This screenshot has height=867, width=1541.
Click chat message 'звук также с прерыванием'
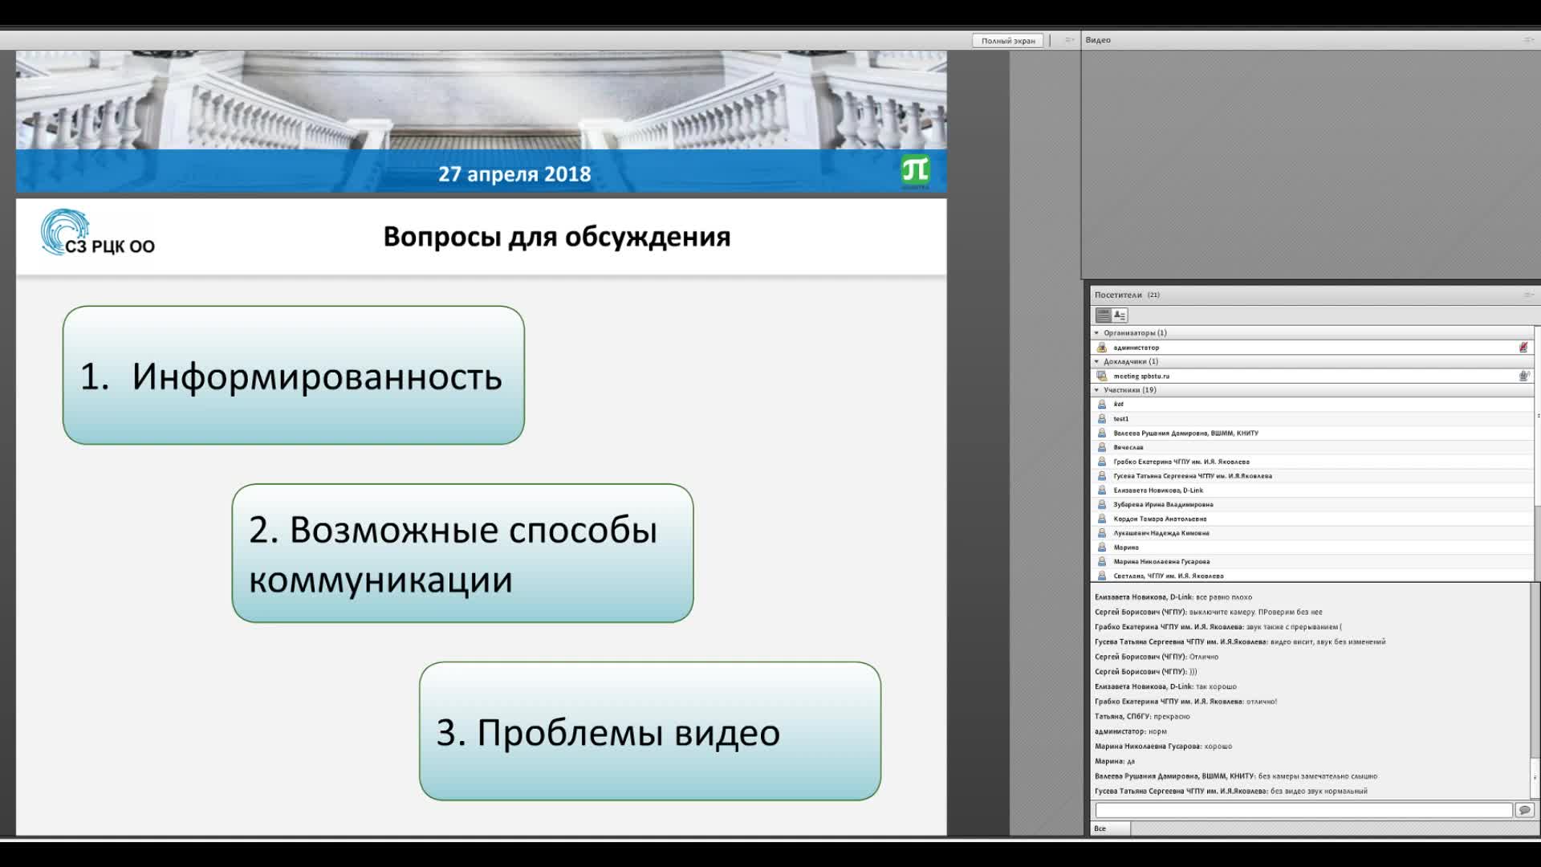[x=1295, y=627]
